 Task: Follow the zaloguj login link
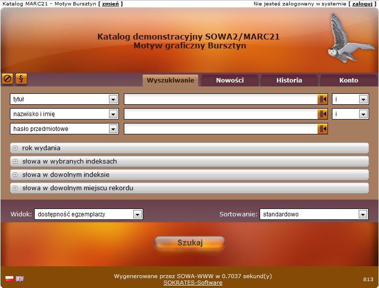tap(362, 3)
